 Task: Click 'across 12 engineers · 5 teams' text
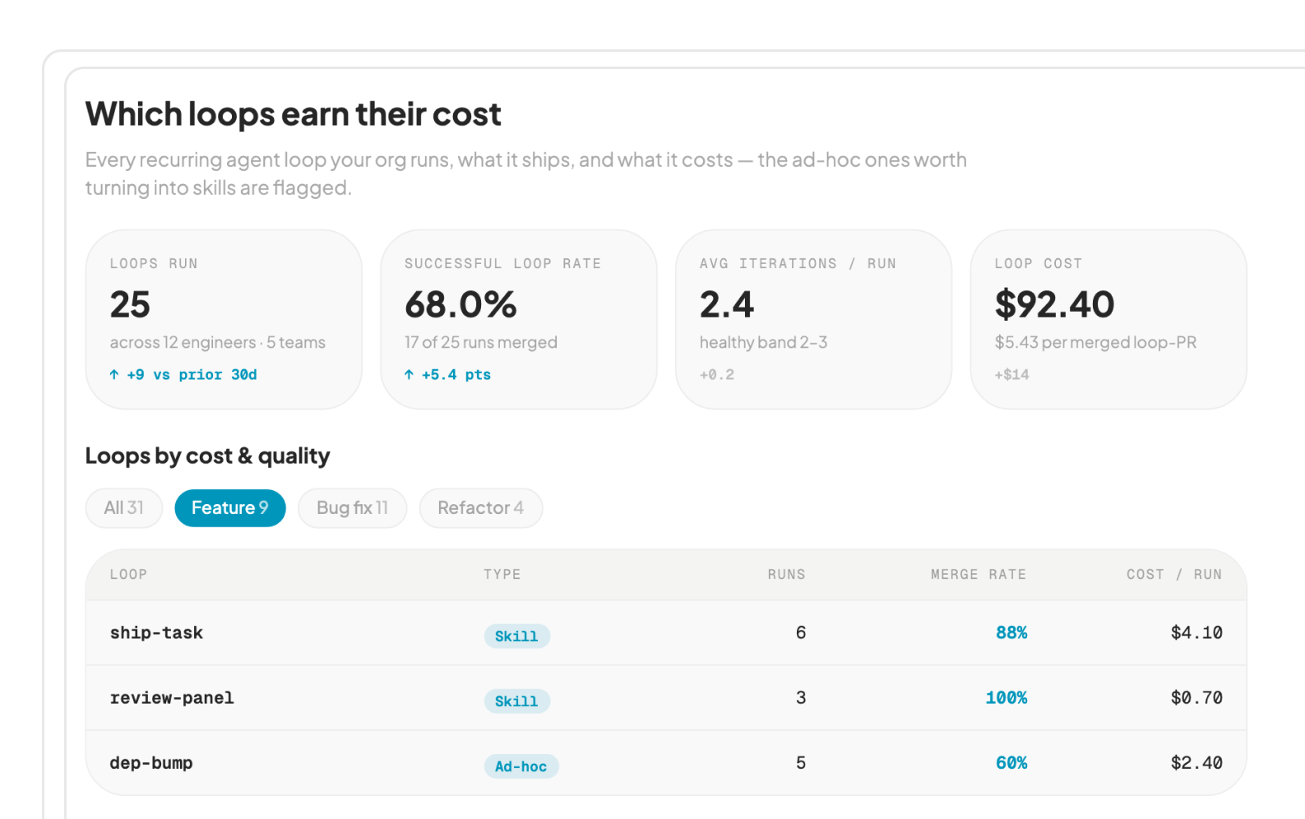coord(218,343)
